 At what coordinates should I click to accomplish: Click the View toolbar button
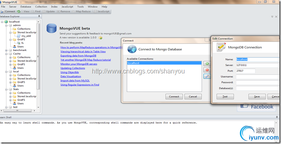(26, 11)
